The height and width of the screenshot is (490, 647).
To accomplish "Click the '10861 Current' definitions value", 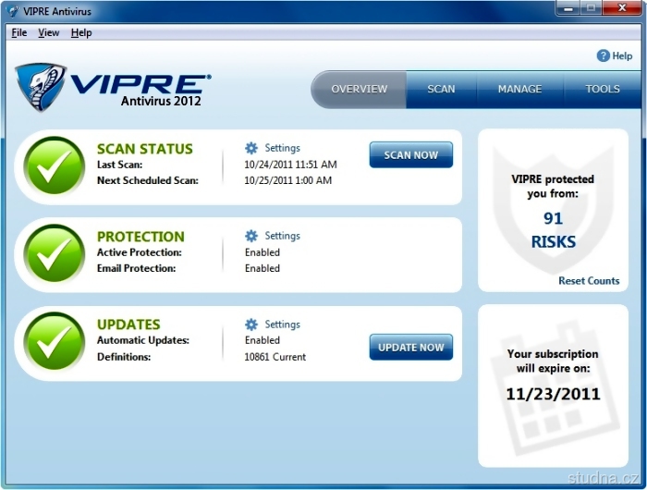I will 275,357.
